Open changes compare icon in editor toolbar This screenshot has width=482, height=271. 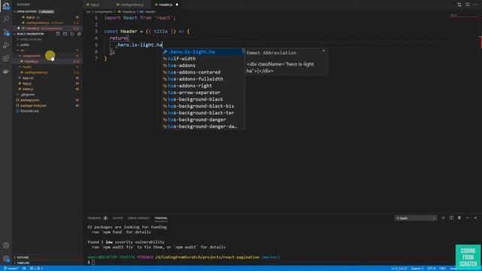tap(459, 5)
